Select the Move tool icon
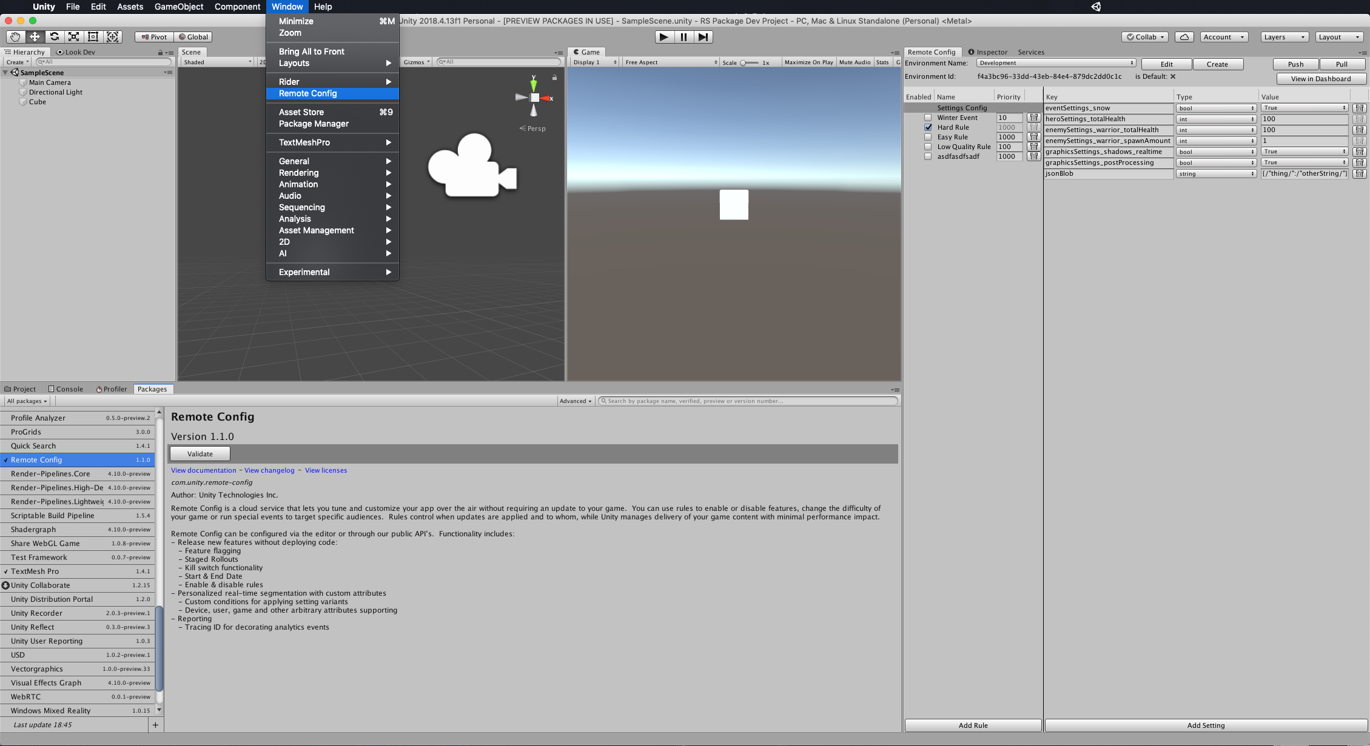The width and height of the screenshot is (1370, 746). coord(34,36)
